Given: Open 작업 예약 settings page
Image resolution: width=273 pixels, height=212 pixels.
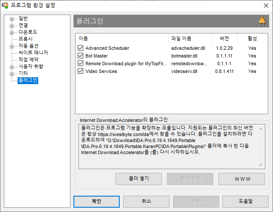Looking at the screenshot, I should click(x=29, y=60).
